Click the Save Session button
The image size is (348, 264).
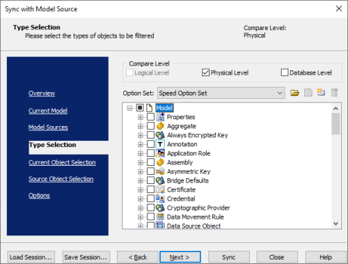click(86, 257)
